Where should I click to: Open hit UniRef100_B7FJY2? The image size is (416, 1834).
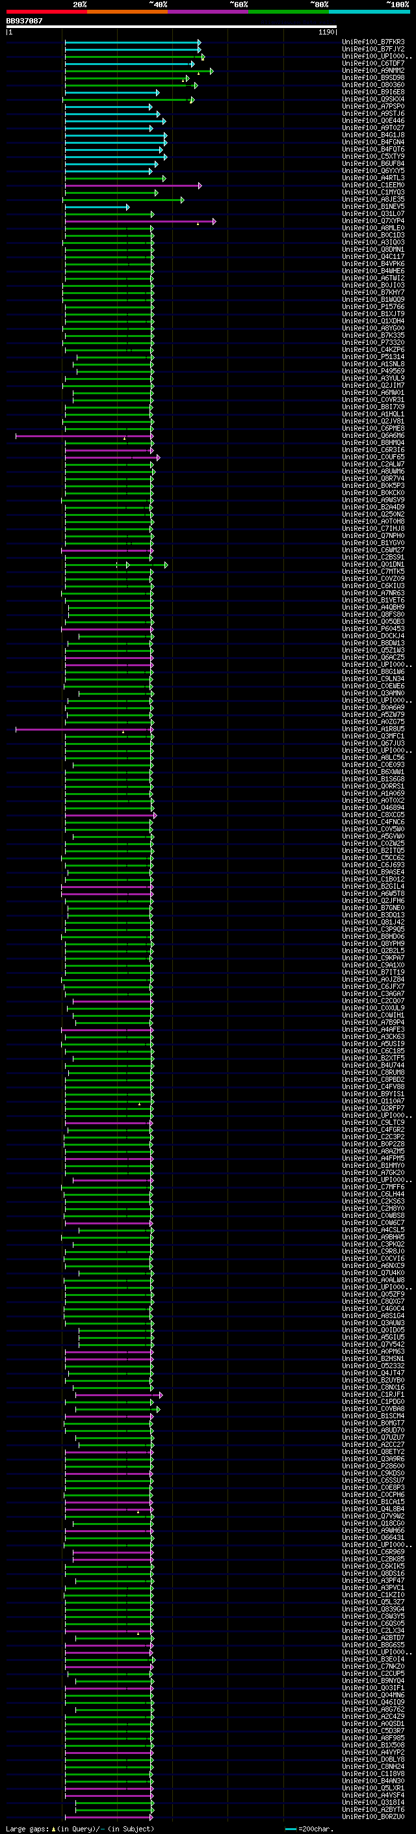tap(373, 49)
